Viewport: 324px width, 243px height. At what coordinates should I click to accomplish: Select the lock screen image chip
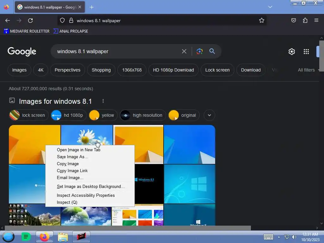click(29, 115)
